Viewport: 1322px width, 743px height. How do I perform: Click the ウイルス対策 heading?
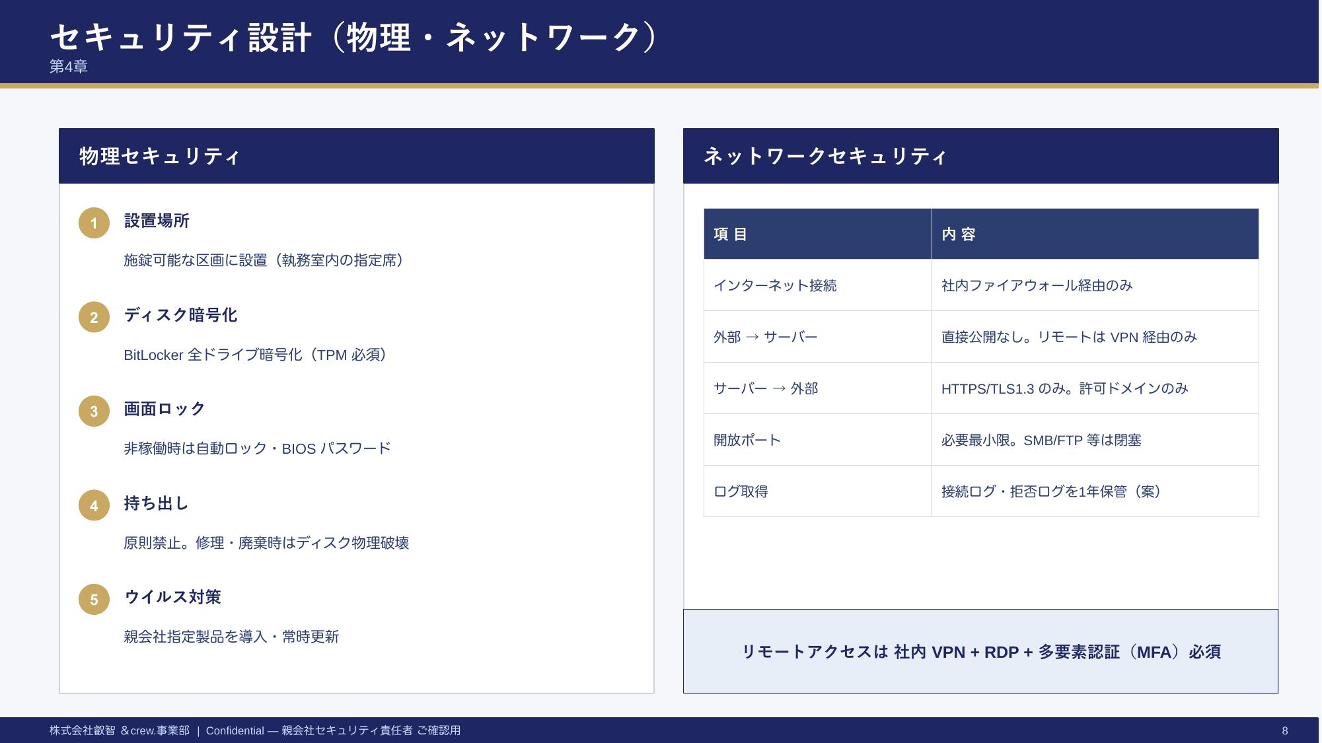point(172,597)
